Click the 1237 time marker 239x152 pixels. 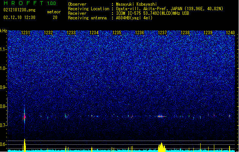click(x=163, y=33)
